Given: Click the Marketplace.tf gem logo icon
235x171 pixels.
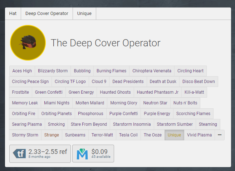Looking at the screenshot, I should point(82,154).
